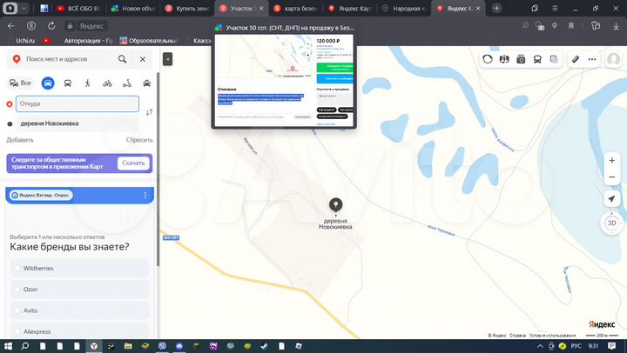The width and height of the screenshot is (627, 353).
Task: Tick the Aliexpress checkbox
Action: (x=17, y=331)
